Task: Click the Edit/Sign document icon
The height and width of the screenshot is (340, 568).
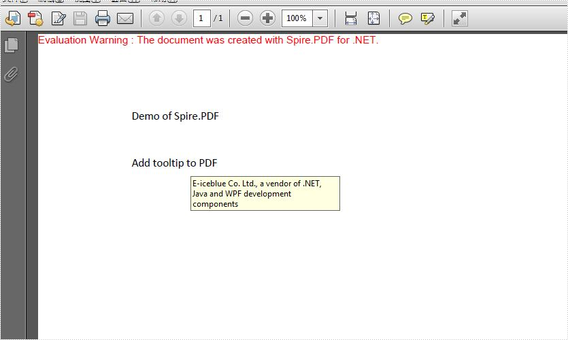Action: (59, 18)
